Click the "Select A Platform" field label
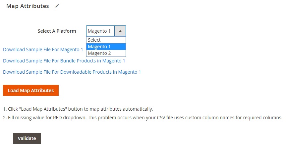The width and height of the screenshot is (286, 147). (x=57, y=31)
